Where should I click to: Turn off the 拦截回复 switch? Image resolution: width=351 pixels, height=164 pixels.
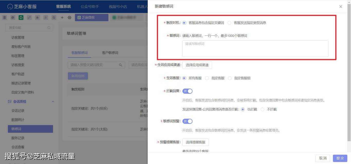pos(187,91)
